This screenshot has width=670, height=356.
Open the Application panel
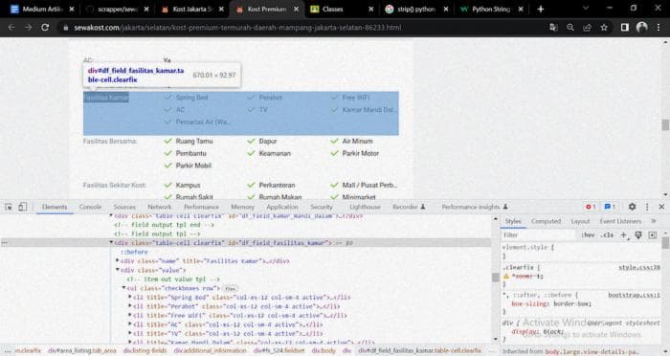(282, 207)
